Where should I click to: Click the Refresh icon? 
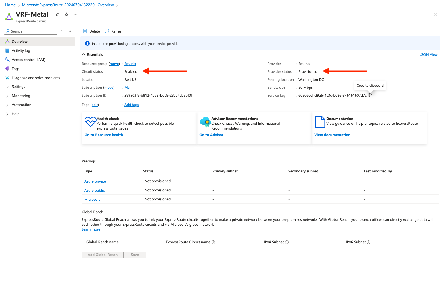click(x=107, y=31)
